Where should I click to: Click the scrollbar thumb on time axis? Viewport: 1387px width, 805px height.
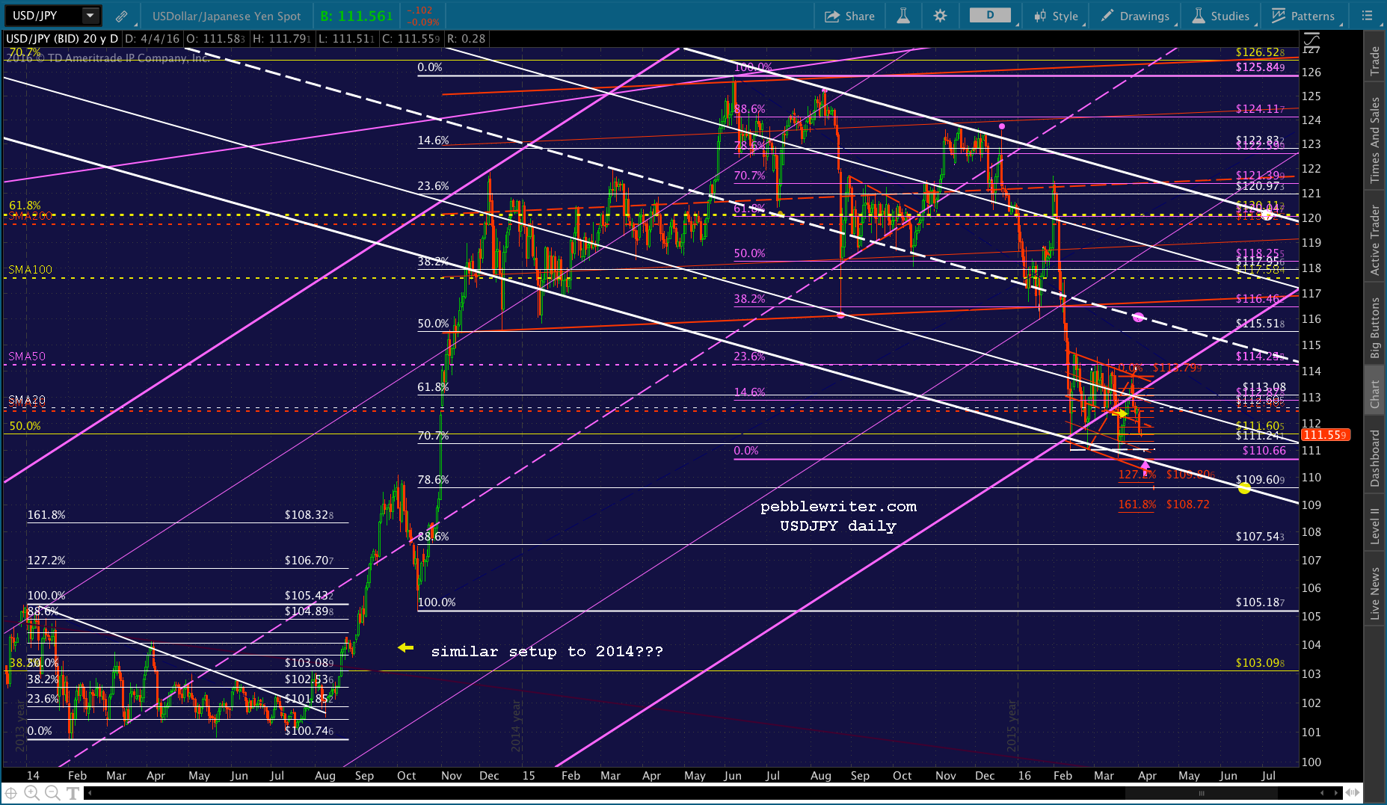[1202, 793]
